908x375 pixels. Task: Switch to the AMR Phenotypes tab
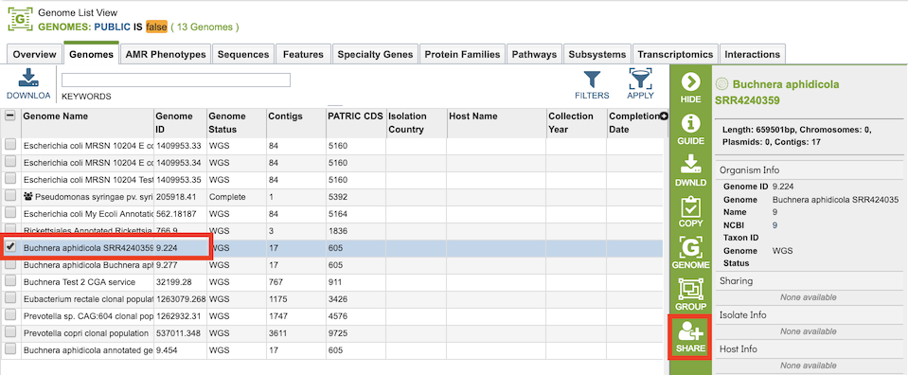click(166, 55)
